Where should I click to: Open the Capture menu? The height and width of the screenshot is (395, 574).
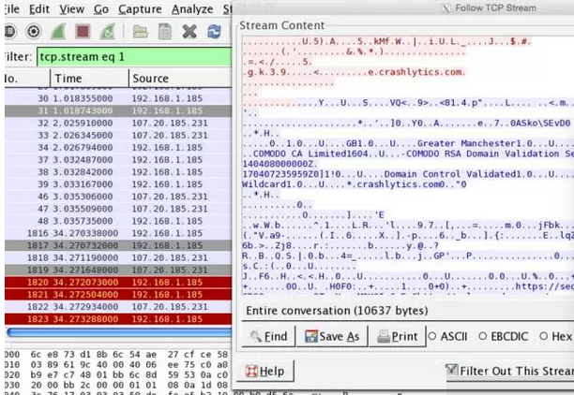140,9
